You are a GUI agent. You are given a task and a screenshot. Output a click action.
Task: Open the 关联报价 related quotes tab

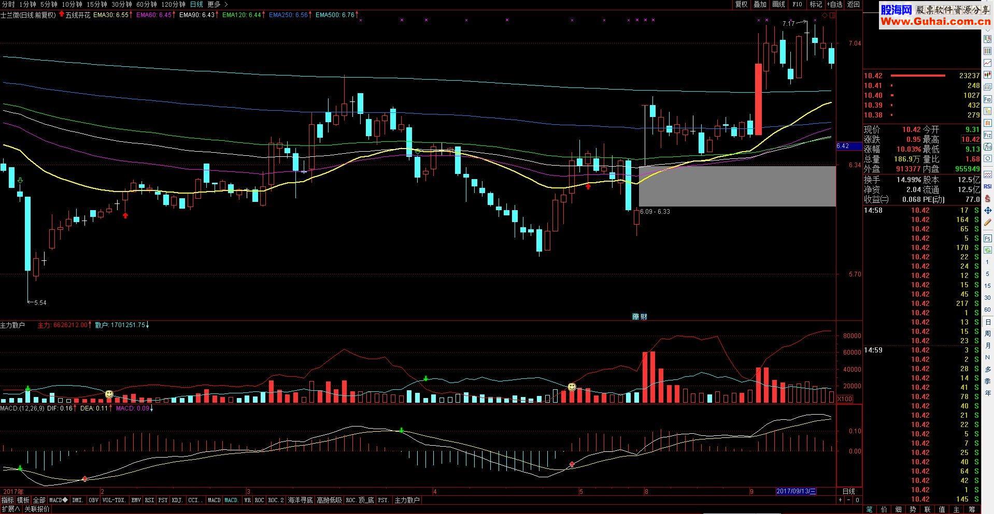click(37, 509)
